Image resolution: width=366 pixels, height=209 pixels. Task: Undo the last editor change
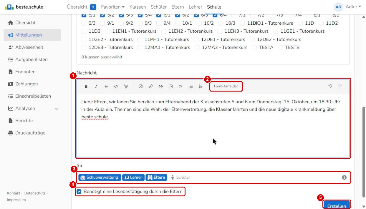[x=330, y=86]
